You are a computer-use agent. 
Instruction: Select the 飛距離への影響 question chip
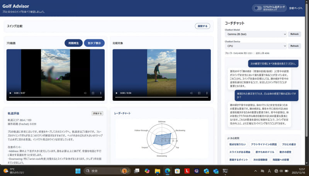coord(281,160)
